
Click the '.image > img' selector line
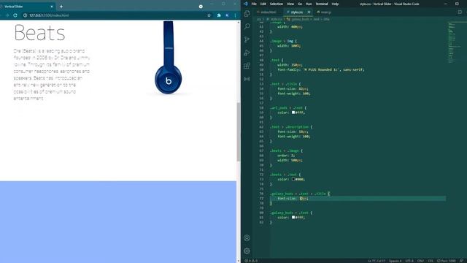283,41
